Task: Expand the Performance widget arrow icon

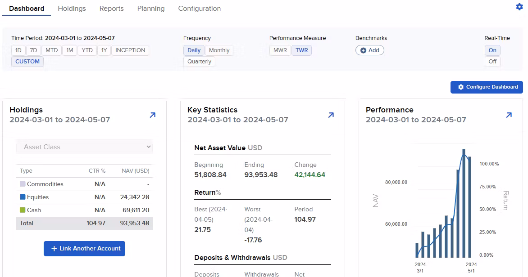Action: pyautogui.click(x=509, y=115)
